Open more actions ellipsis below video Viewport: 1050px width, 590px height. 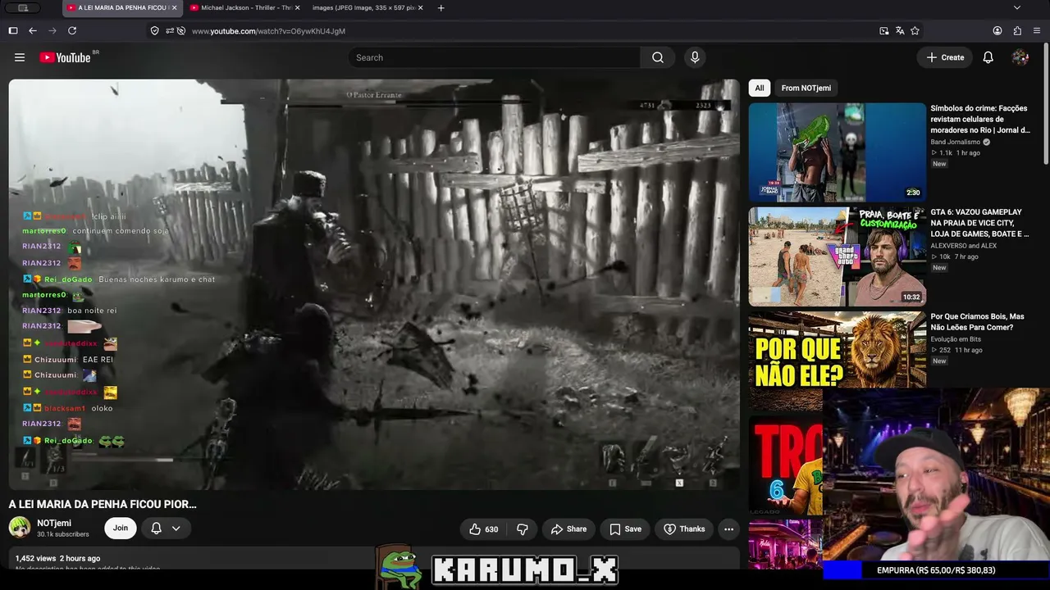[728, 529]
